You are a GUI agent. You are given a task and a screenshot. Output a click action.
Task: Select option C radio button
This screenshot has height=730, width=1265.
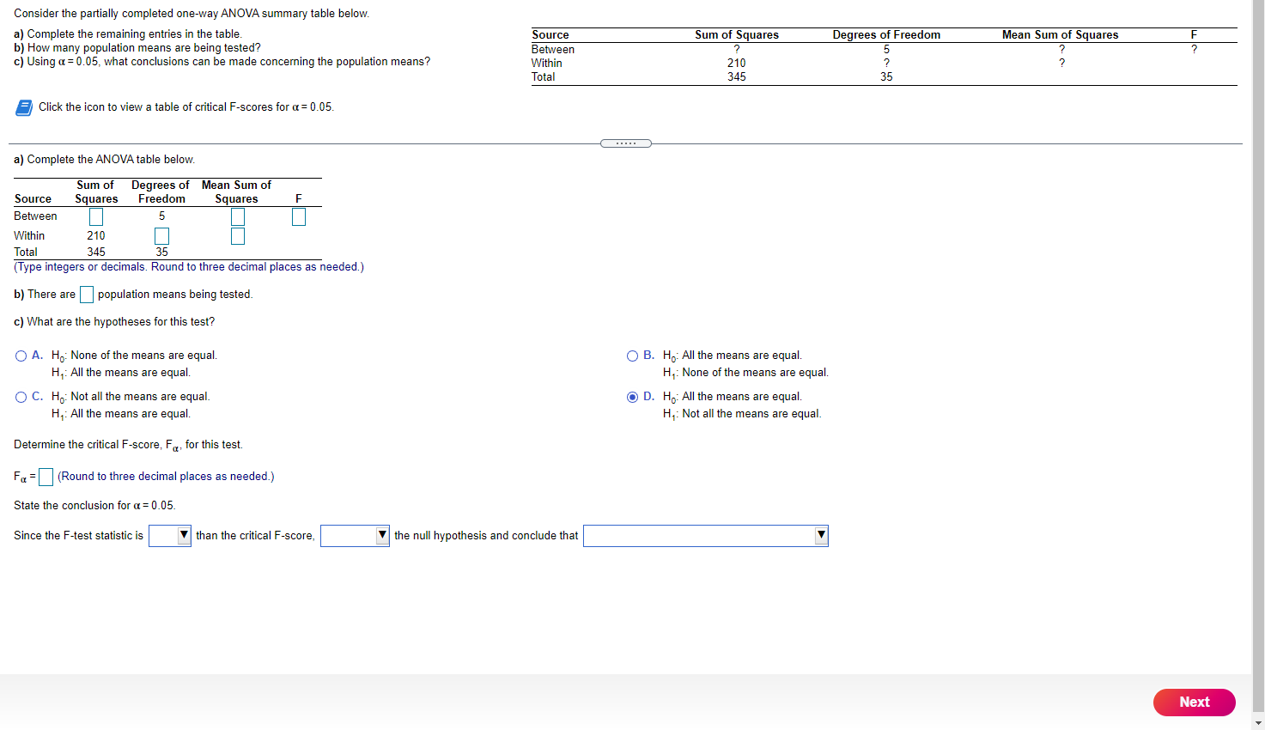20,397
